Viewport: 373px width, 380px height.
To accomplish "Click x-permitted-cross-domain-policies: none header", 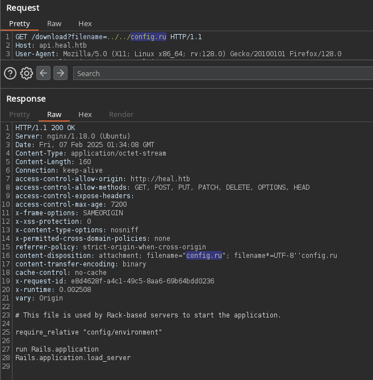I will 93,239.
